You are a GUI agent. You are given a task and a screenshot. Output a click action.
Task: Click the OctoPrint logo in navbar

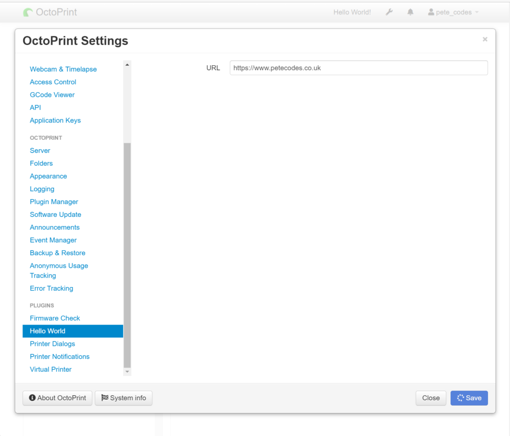point(50,12)
